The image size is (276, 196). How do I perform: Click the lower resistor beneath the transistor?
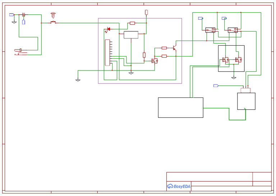pos(164,56)
